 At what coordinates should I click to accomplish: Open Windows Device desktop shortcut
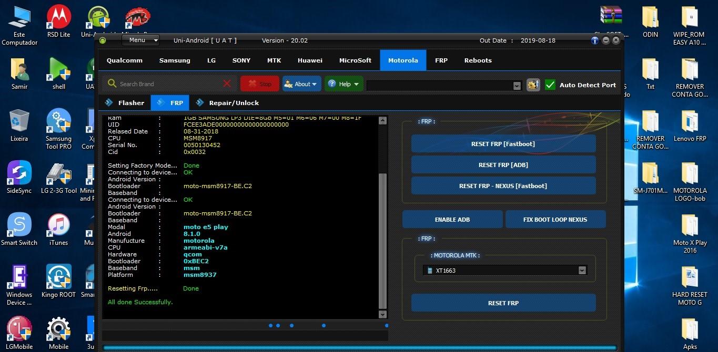click(x=19, y=285)
